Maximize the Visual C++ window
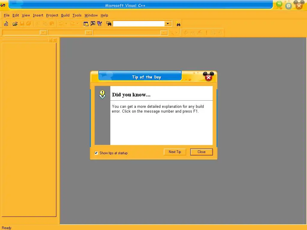Image resolution: width=307 pixels, height=230 pixels. (288, 6)
